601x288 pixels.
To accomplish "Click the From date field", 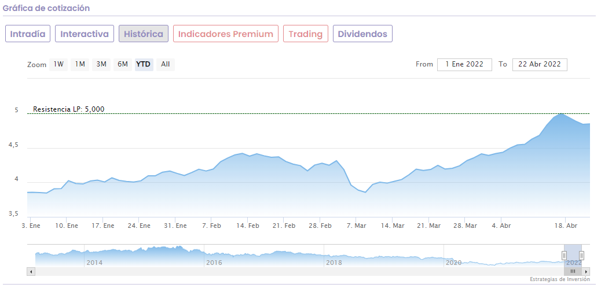I will (464, 64).
